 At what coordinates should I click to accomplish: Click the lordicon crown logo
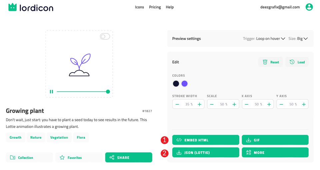point(12,7)
